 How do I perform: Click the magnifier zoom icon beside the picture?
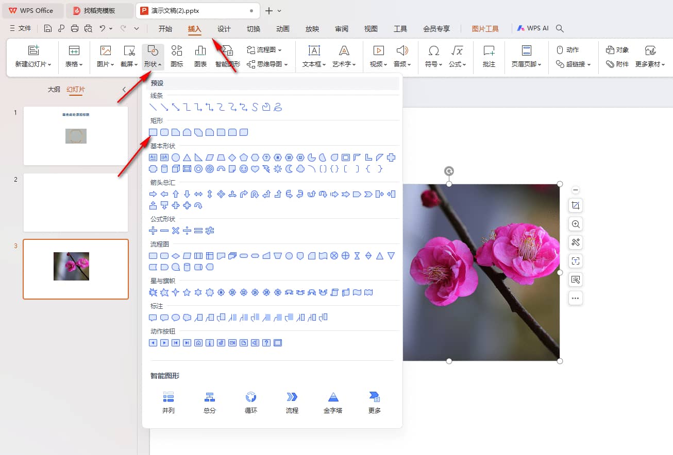coord(576,224)
